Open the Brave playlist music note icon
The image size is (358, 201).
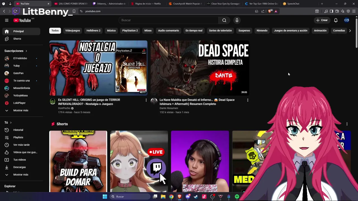click(326, 11)
